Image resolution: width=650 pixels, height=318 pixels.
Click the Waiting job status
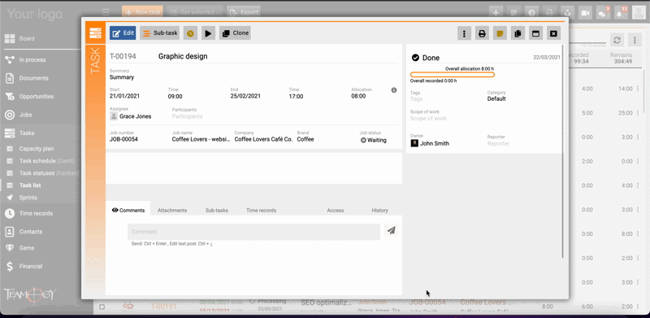tap(374, 141)
